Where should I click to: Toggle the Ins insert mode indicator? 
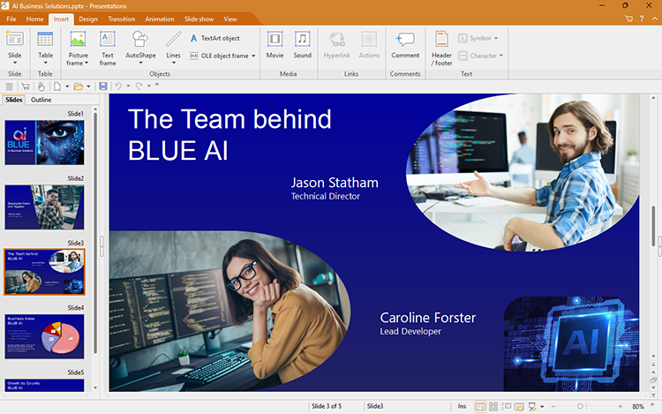(x=462, y=406)
